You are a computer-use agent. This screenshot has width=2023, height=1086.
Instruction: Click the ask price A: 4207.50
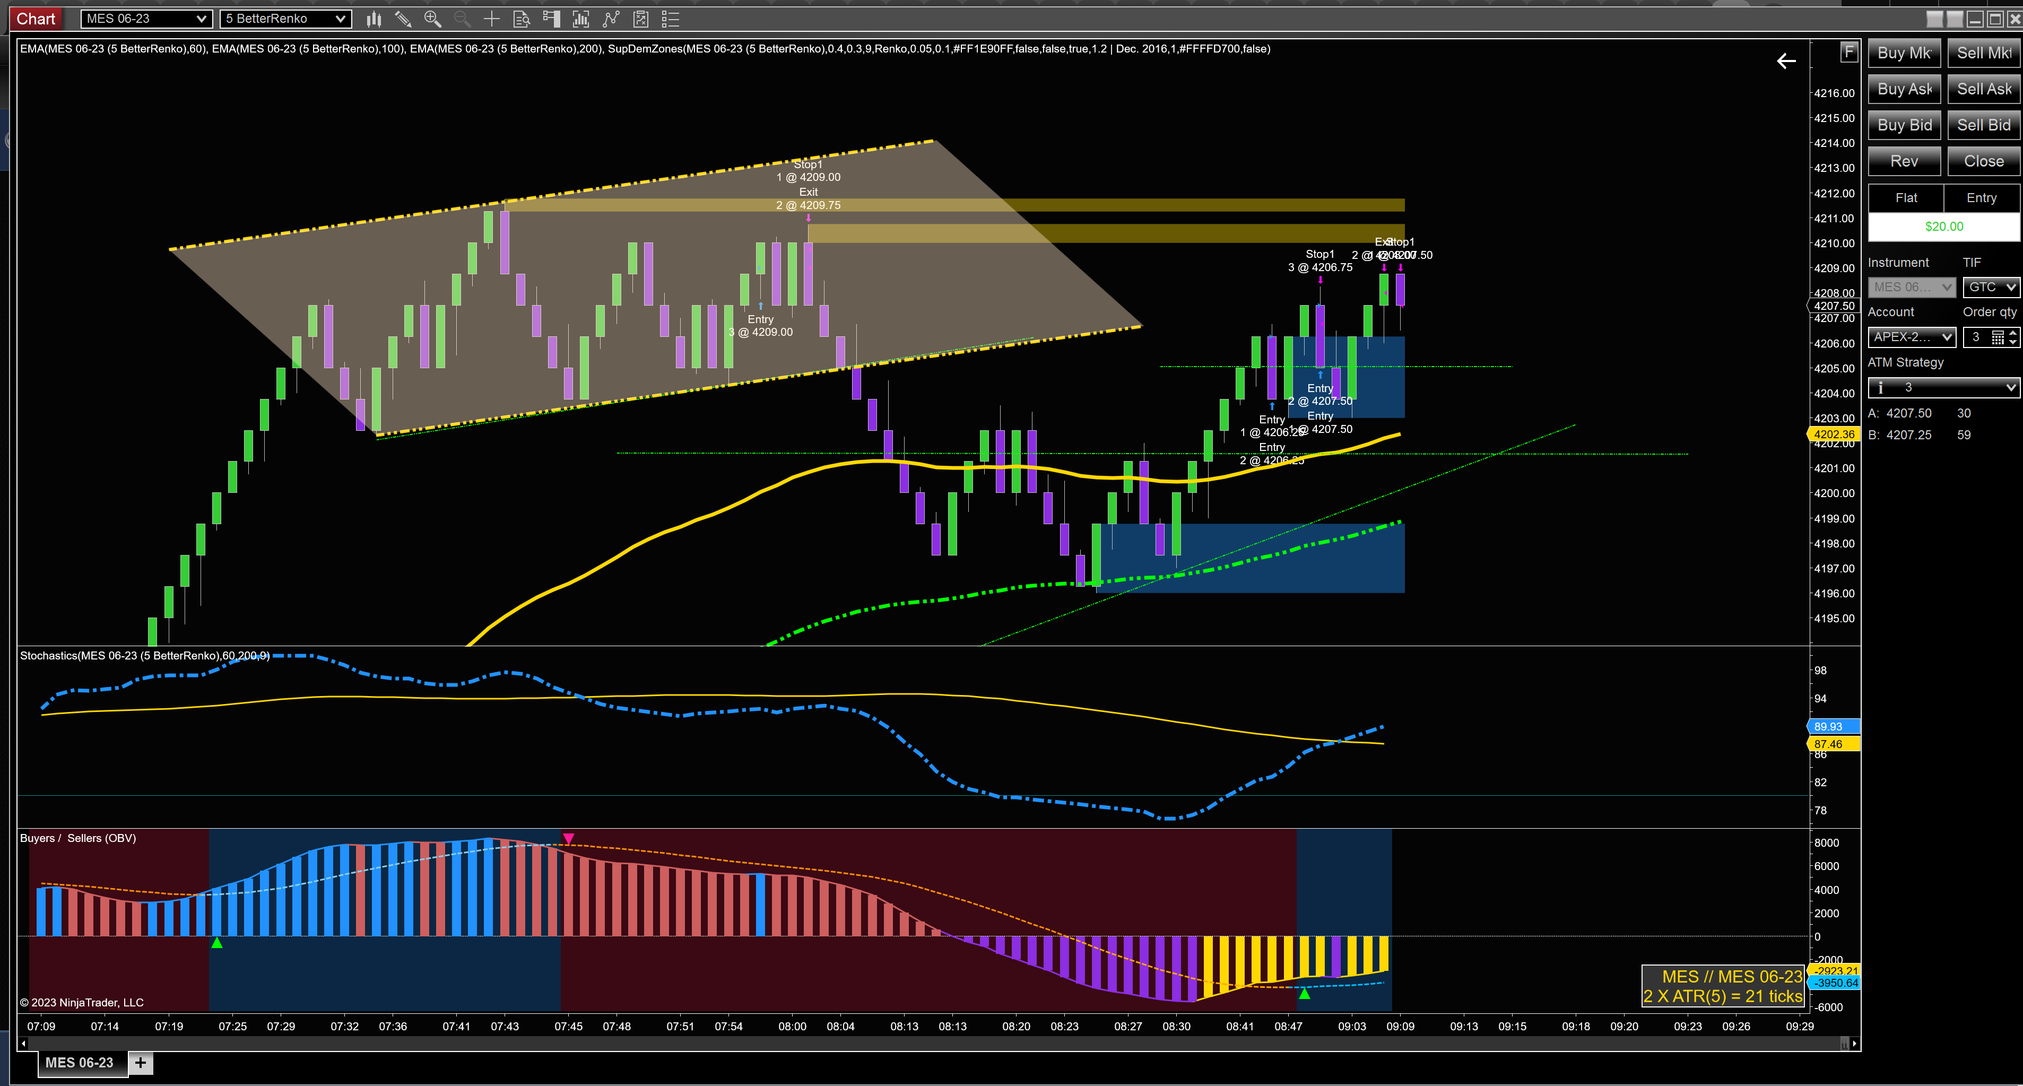tap(1900, 414)
